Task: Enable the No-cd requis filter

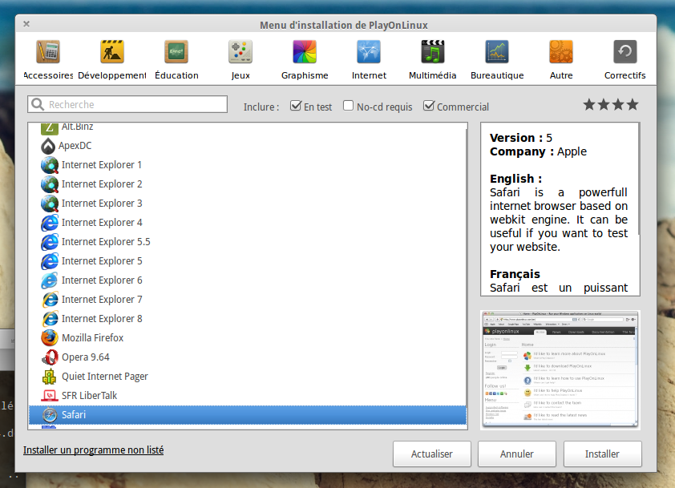Action: 348,106
